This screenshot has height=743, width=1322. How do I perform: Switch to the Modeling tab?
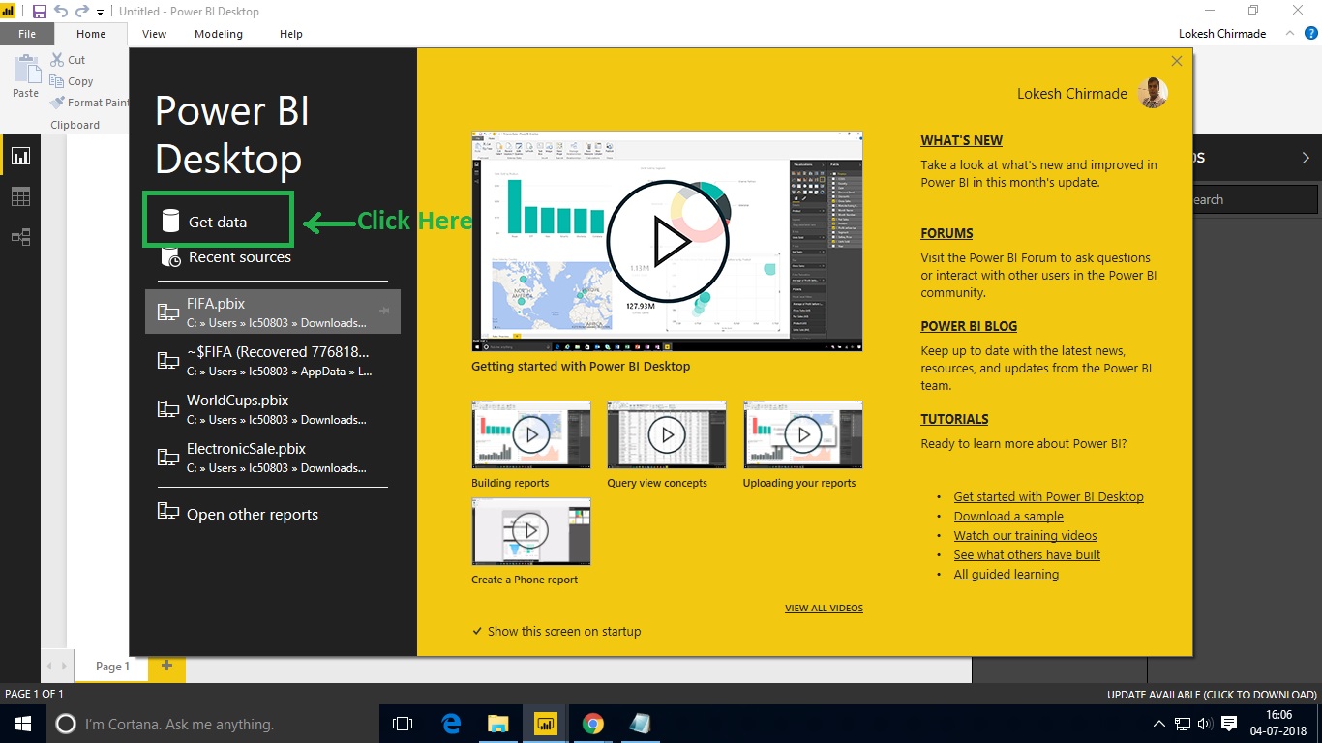(218, 33)
